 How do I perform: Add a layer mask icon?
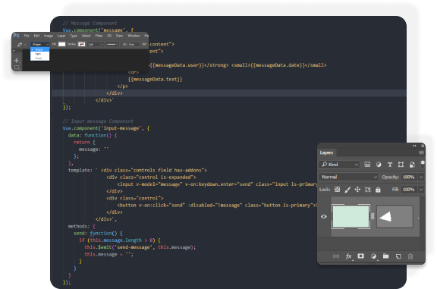coord(360,256)
